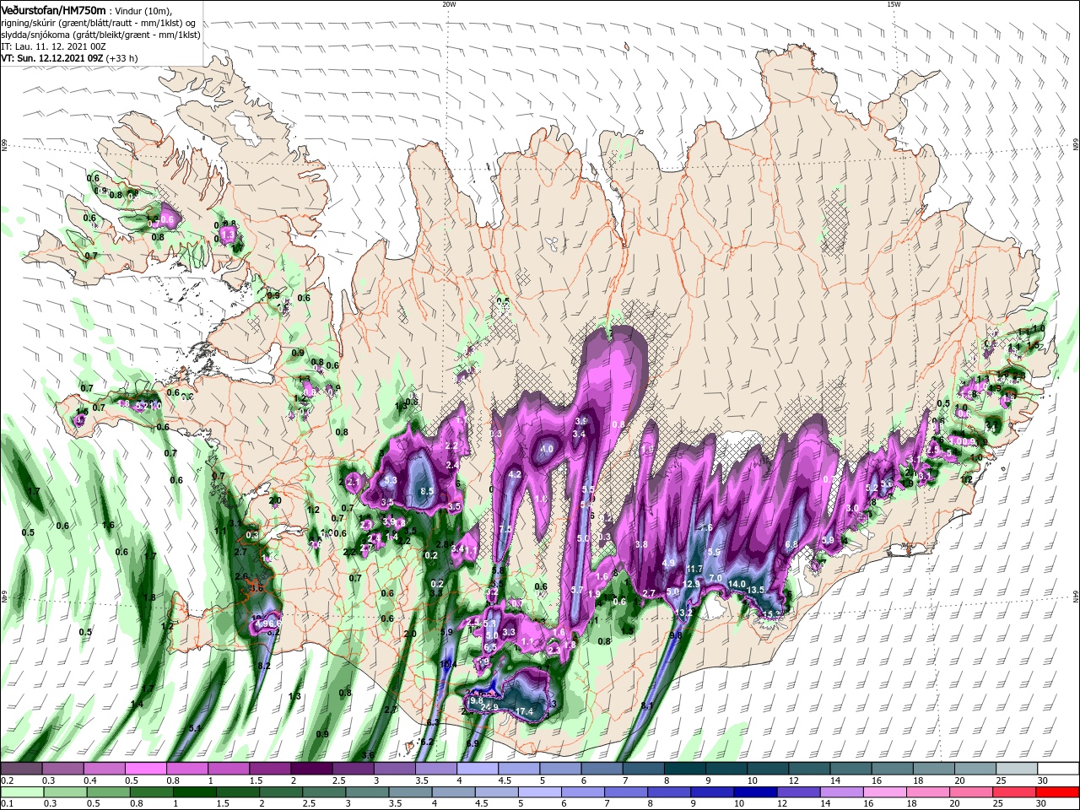The height and width of the screenshot is (810, 1080).
Task: Click the 6.3 value on the rain streak
Action: pos(432,723)
